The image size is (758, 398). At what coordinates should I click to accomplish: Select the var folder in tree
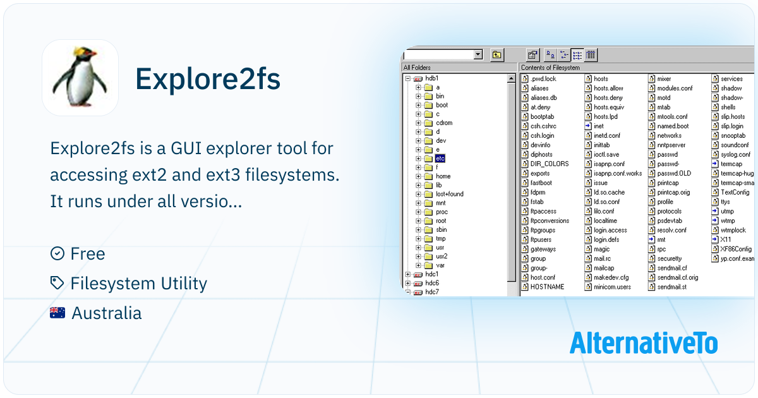pyautogui.click(x=440, y=265)
